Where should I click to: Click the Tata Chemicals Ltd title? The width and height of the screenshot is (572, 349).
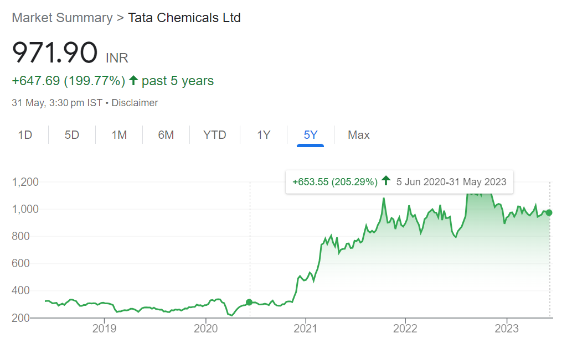point(184,18)
